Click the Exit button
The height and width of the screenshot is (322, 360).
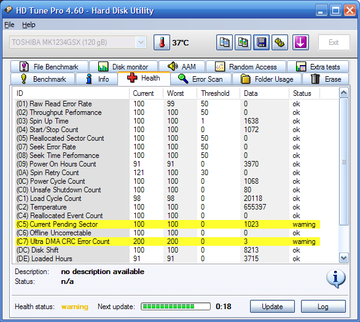[334, 42]
